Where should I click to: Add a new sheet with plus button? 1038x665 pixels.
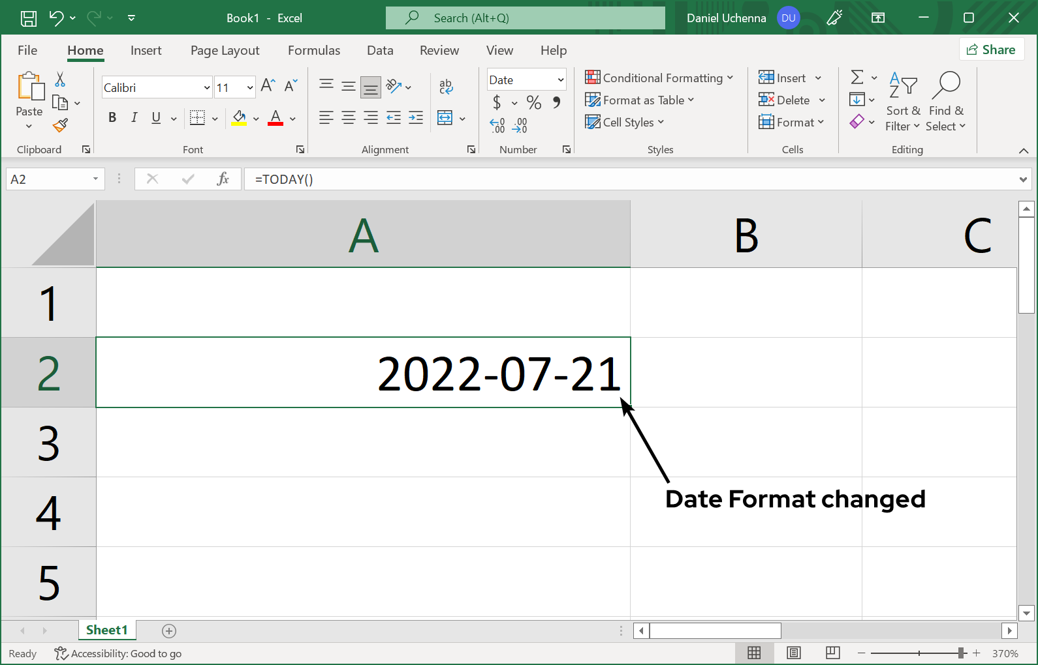point(169,630)
